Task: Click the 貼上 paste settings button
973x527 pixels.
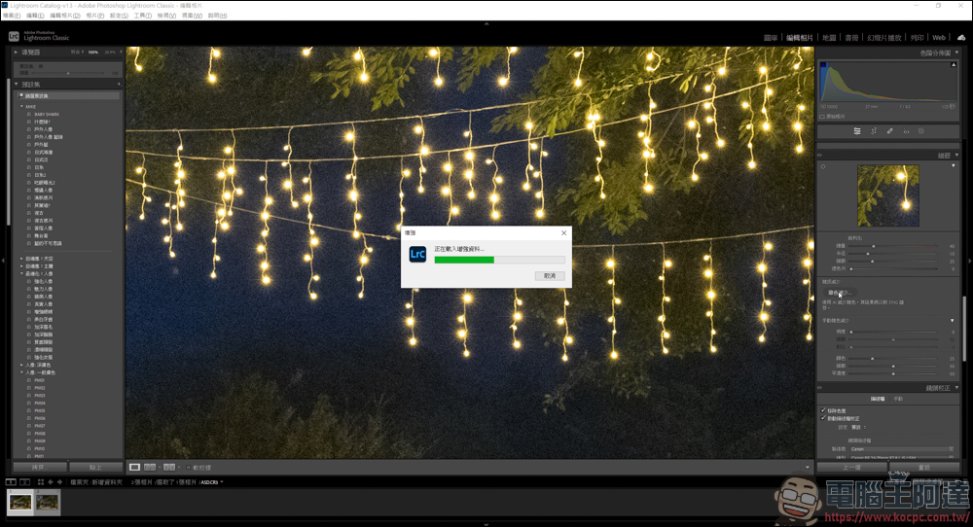Action: pos(95,468)
